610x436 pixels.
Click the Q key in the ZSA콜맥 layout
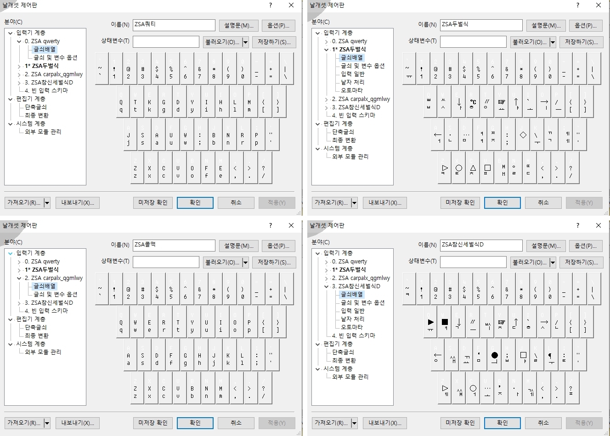click(121, 326)
